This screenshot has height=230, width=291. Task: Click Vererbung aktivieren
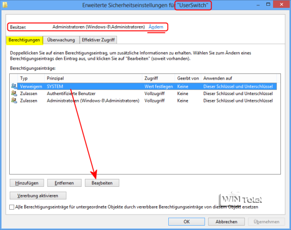tap(38, 196)
